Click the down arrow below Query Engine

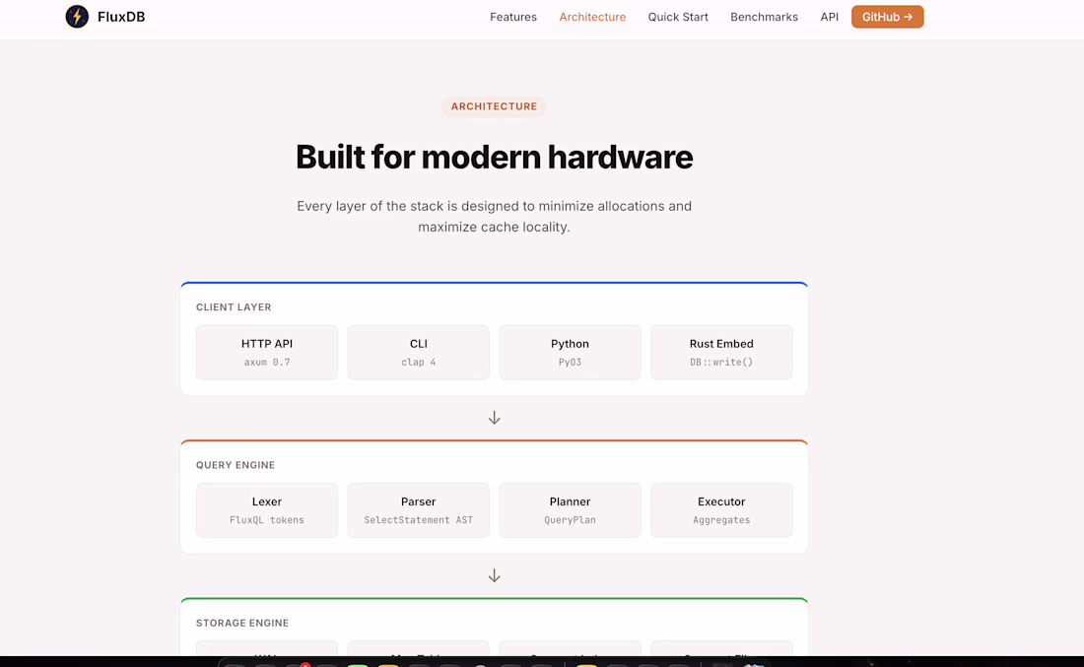click(x=495, y=575)
